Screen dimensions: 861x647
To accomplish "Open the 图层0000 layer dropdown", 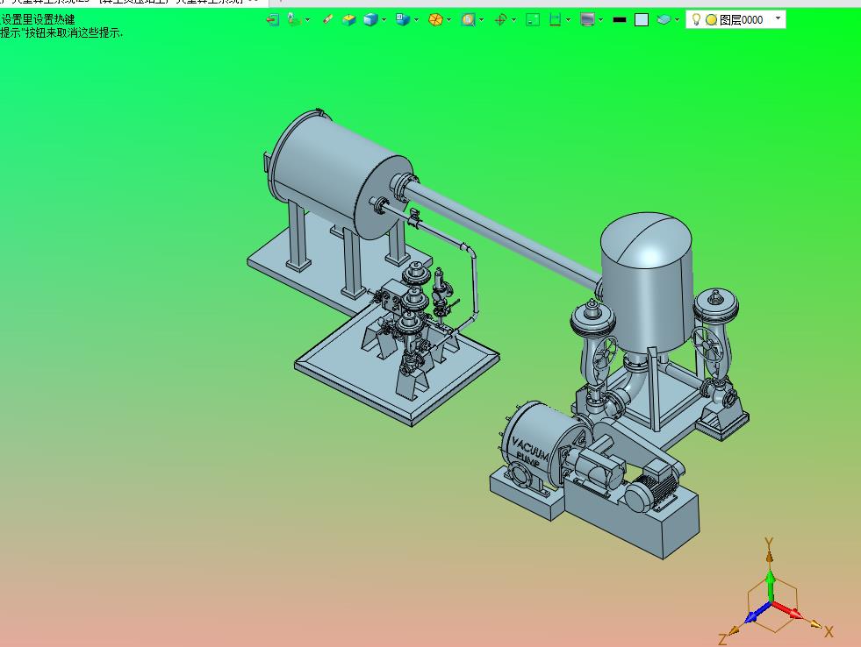I will pyautogui.click(x=778, y=18).
